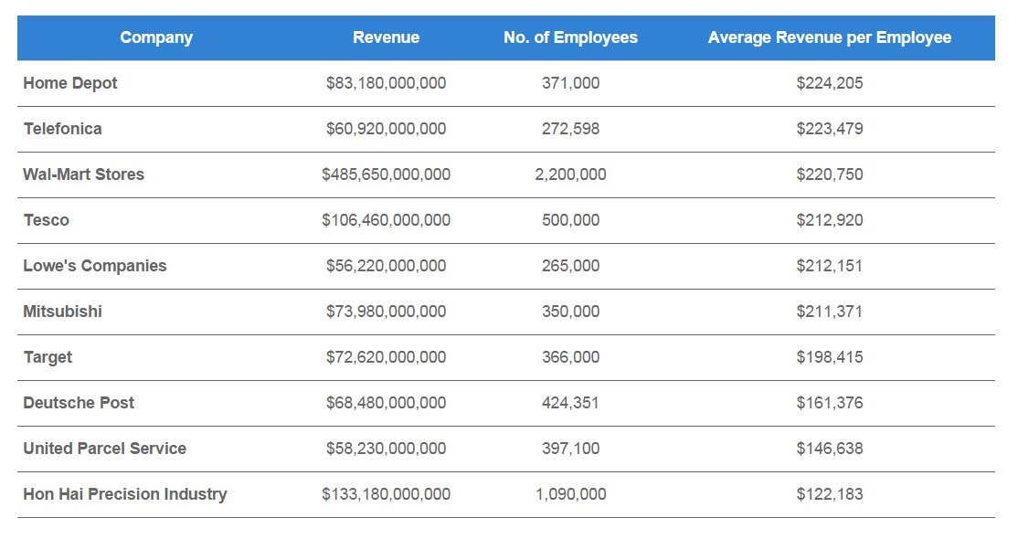Click the Company column header
The height and width of the screenshot is (539, 1018).
click(x=156, y=37)
